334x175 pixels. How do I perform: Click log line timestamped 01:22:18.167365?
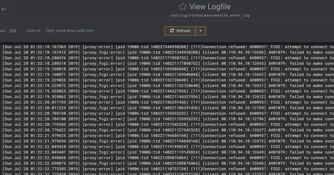coord(168,47)
